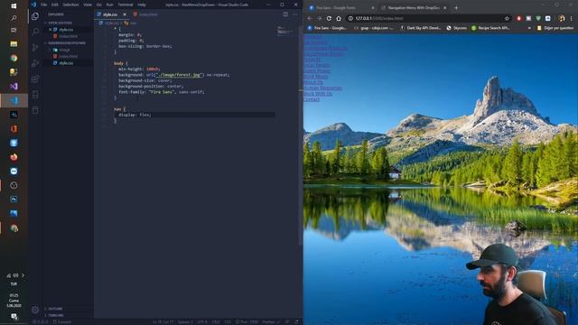Click Chrome home button
The height and width of the screenshot is (325, 578).
coord(339,18)
